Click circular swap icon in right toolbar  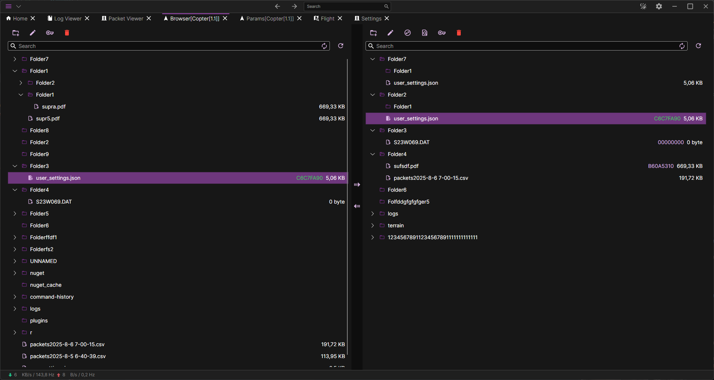[x=408, y=33]
